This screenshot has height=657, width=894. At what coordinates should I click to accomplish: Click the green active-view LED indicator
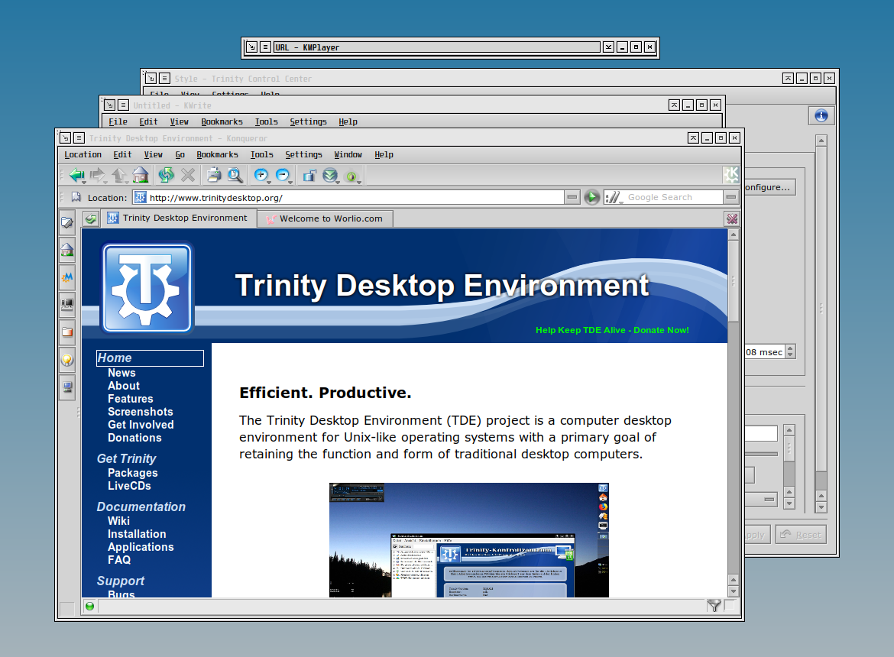click(89, 607)
